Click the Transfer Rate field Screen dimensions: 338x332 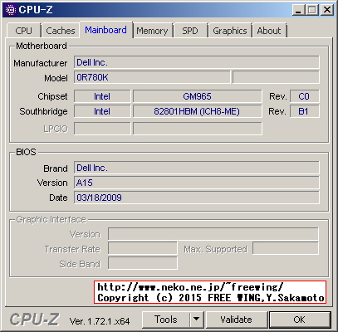coord(143,248)
